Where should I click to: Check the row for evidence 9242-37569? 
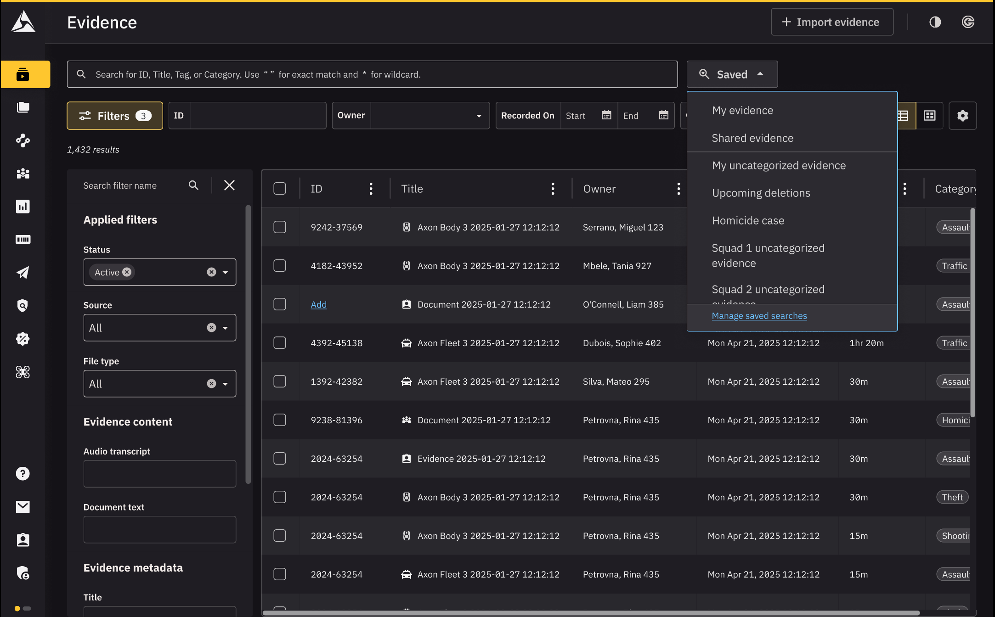point(280,227)
